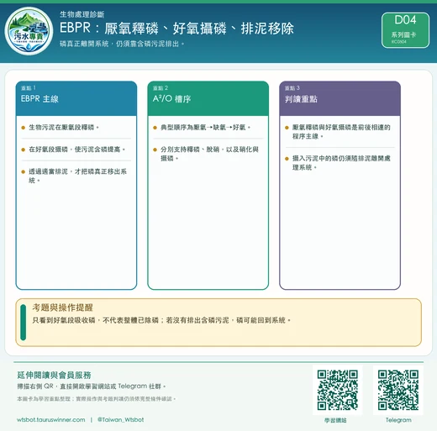Click the 學習網站 label under QR
The width and height of the screenshot is (437, 431).
tap(335, 420)
